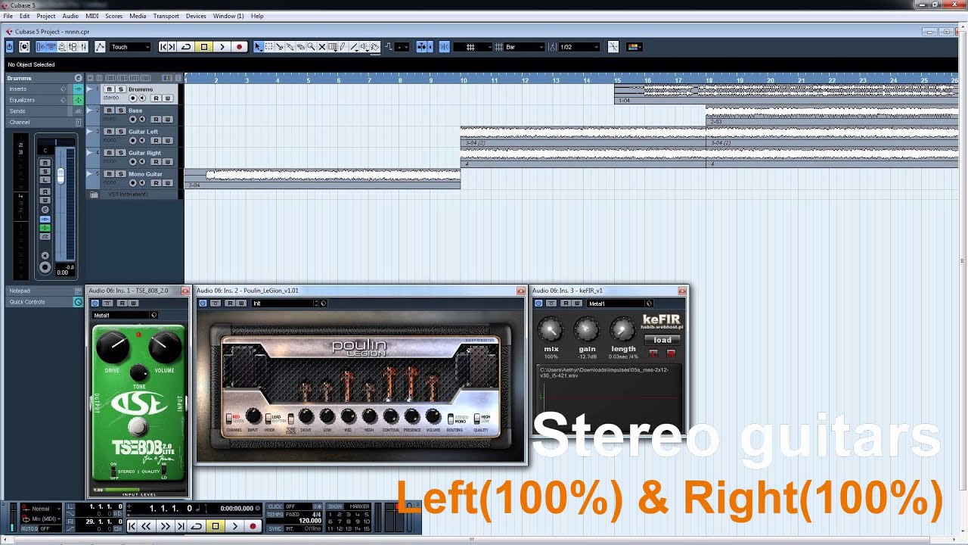
Task: Open TSE_808 preset Metal1 dropdown
Action: pos(125,315)
